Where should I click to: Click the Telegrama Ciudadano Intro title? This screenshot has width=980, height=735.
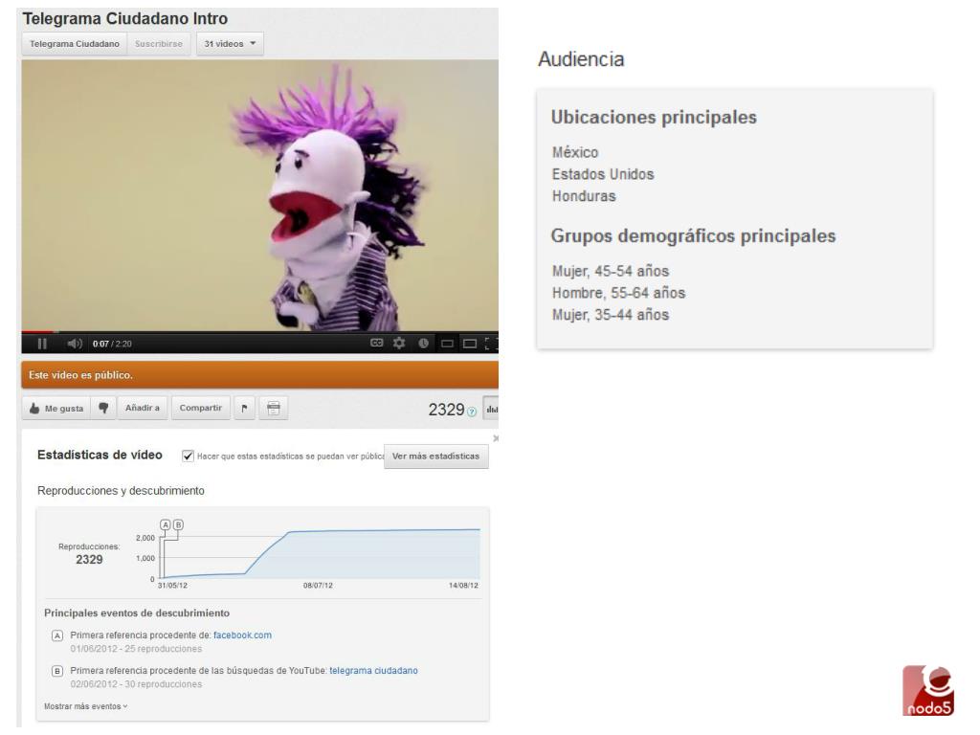[x=125, y=19]
